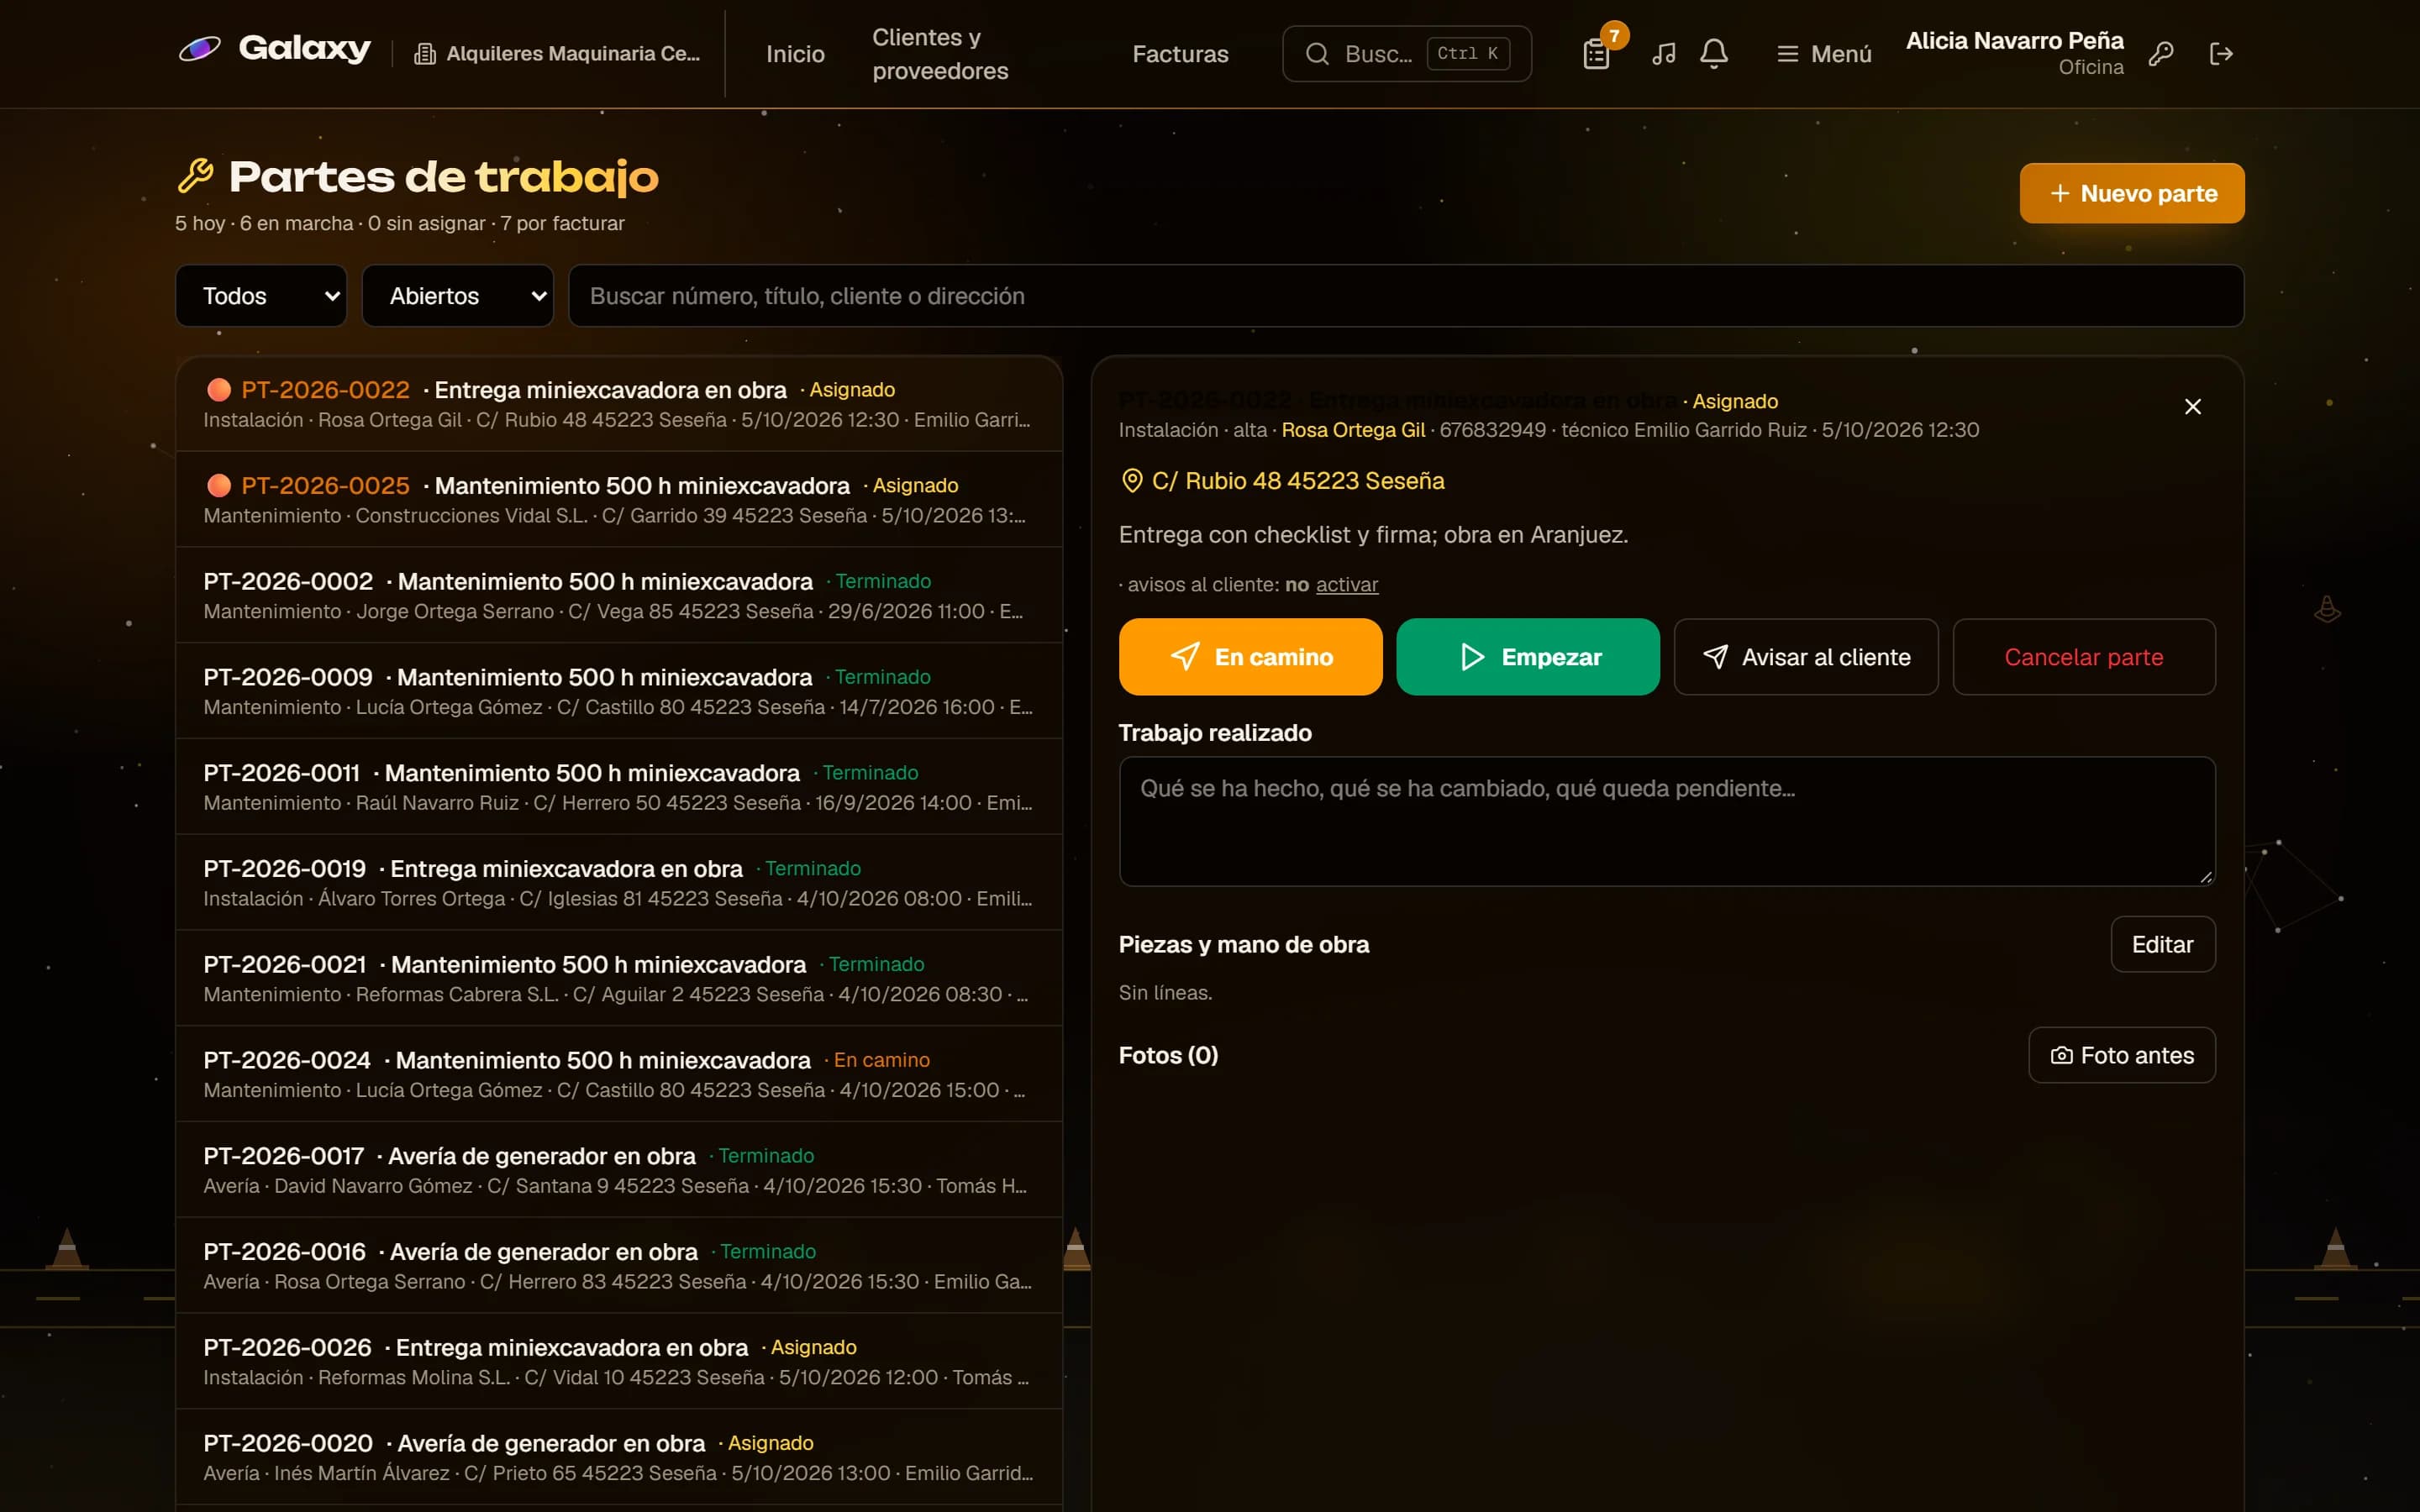Click Avisar al cliente button
The image size is (2420, 1512).
coord(1806,657)
